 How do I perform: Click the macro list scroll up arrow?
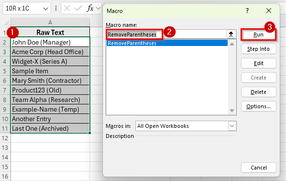(x=232, y=44)
